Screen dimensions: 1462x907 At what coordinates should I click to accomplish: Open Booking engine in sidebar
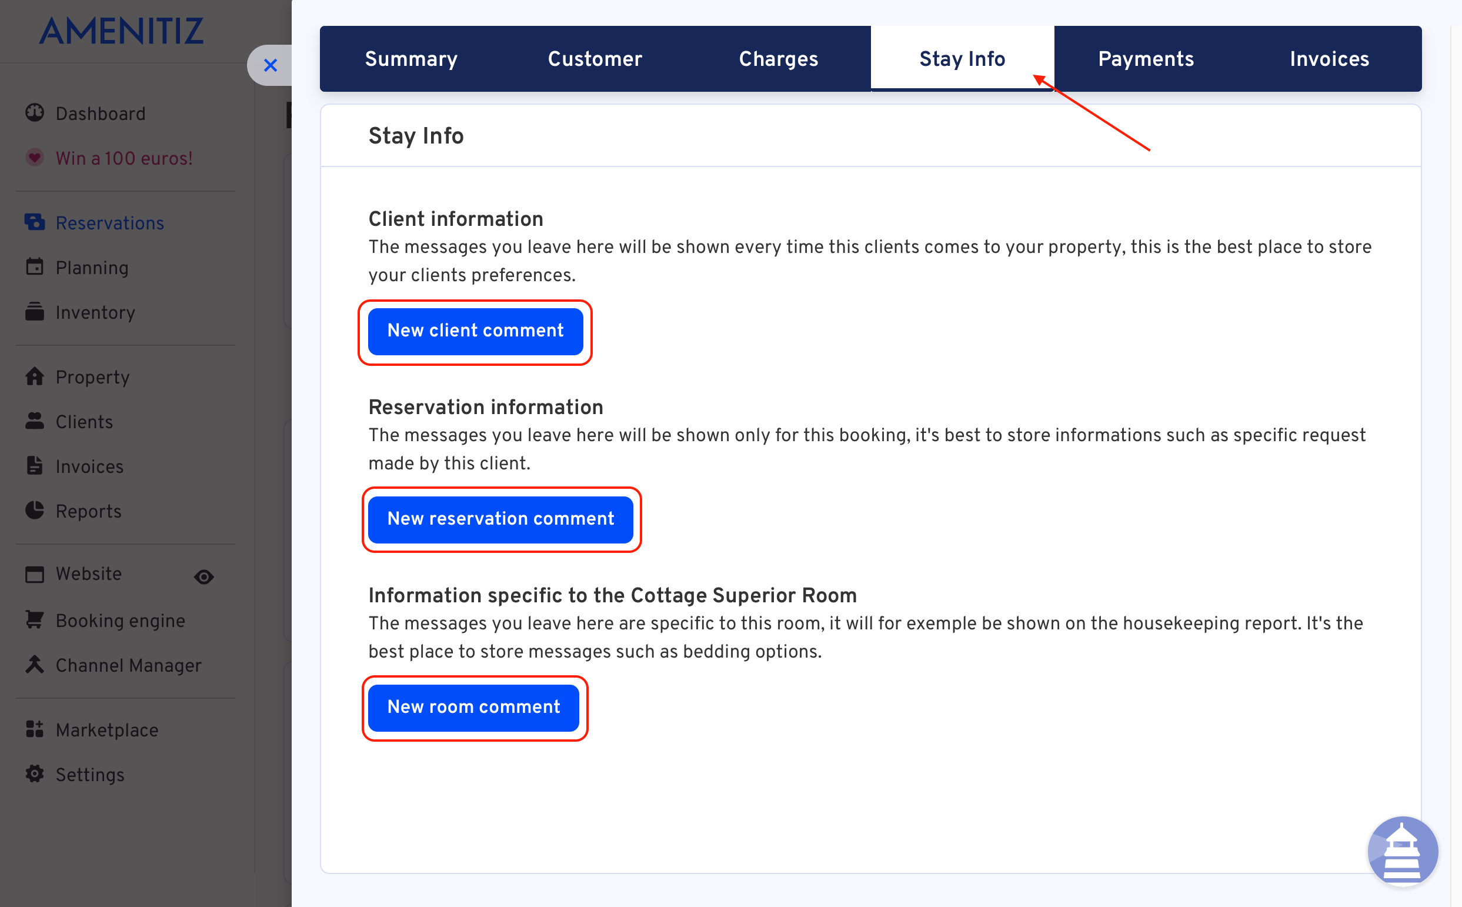120,621
